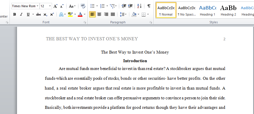
Task: Toggle Underline formatting
Action: [28, 14]
